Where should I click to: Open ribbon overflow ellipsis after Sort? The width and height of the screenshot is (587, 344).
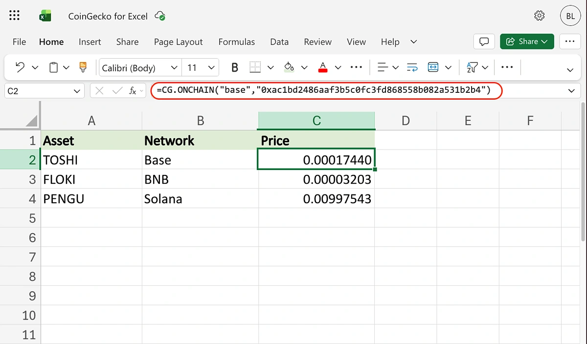tap(507, 67)
